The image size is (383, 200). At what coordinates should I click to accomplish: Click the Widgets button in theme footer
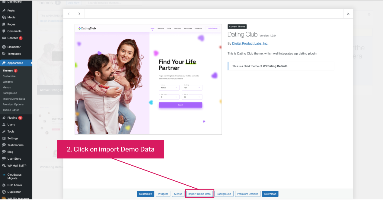click(163, 194)
